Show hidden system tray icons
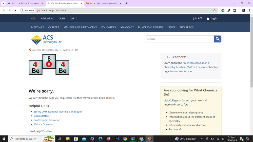The width and height of the screenshot is (253, 142). coord(202,139)
